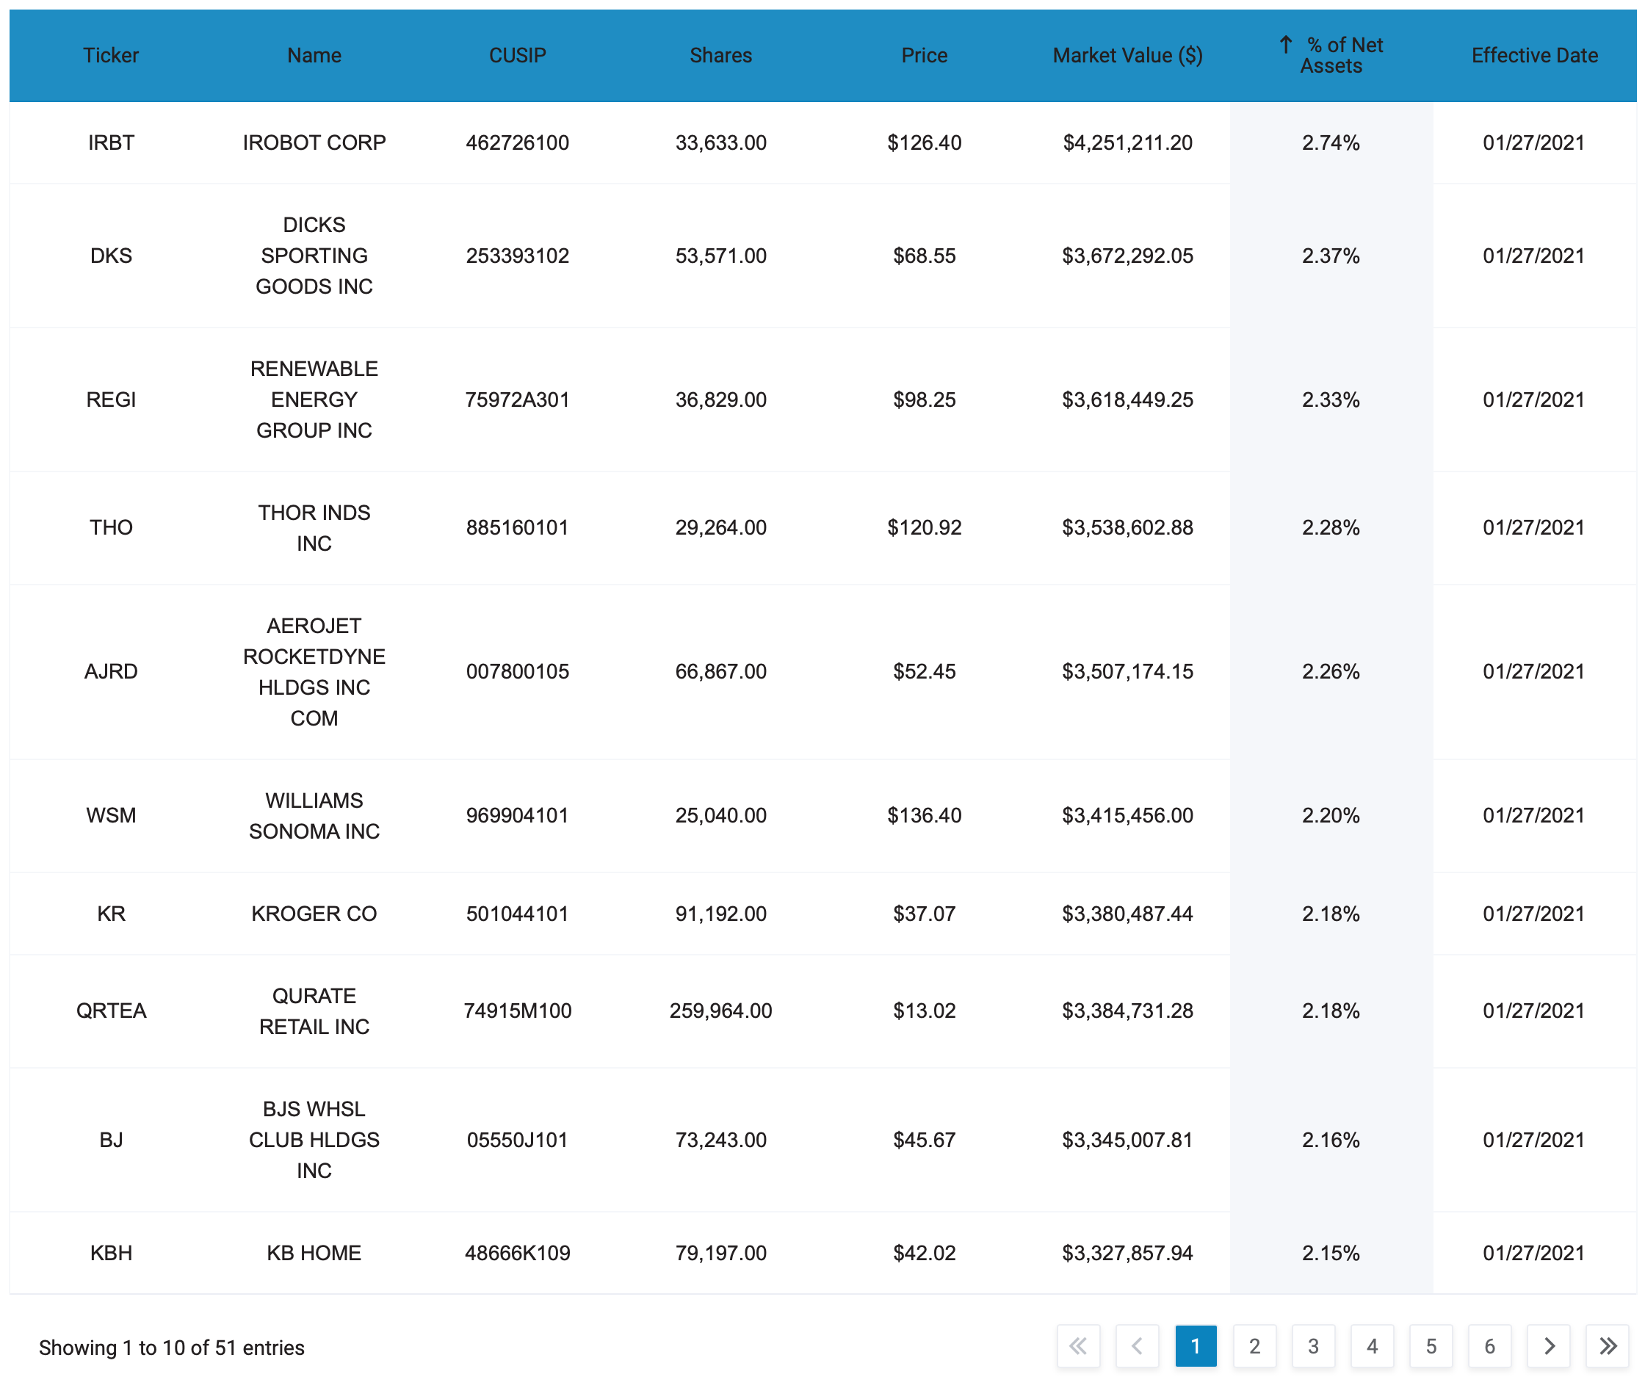Jump to last page double arrow
Image resolution: width=1645 pixels, height=1388 pixels.
tap(1608, 1345)
